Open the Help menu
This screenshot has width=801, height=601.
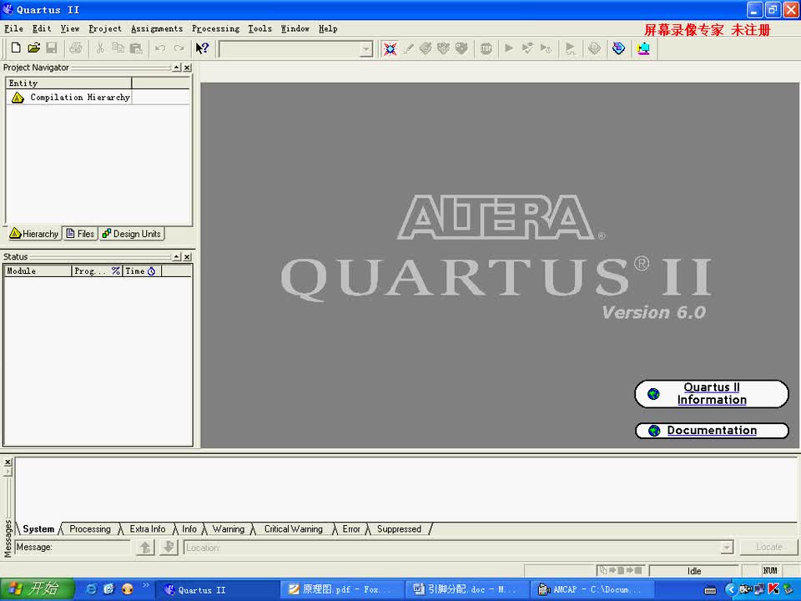pyautogui.click(x=328, y=28)
